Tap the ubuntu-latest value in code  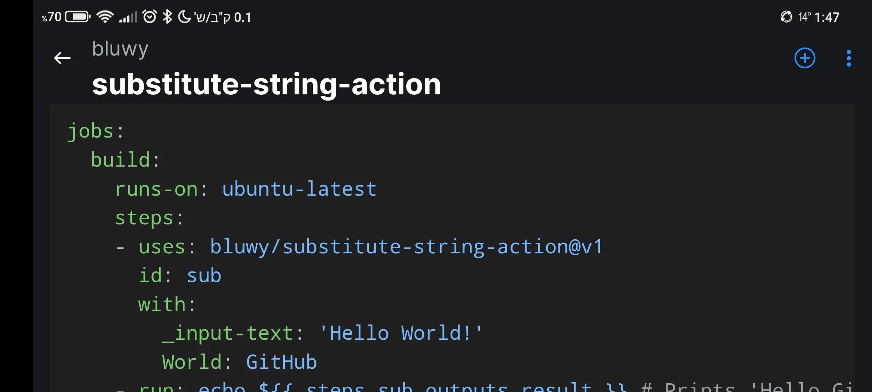(x=299, y=189)
